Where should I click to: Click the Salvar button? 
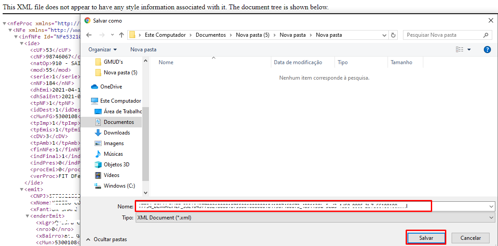click(426, 238)
